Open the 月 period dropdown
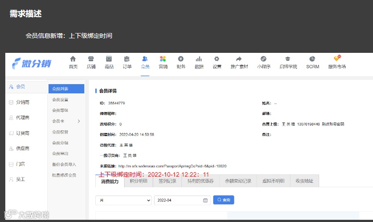 point(124,200)
